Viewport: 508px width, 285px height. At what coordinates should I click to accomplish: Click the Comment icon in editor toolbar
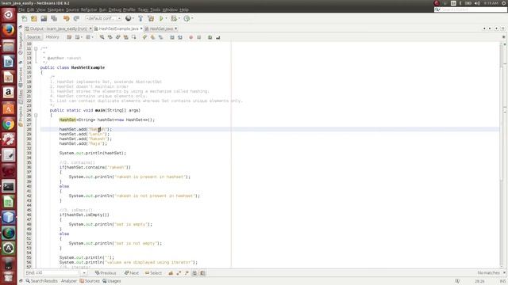click(x=210, y=37)
